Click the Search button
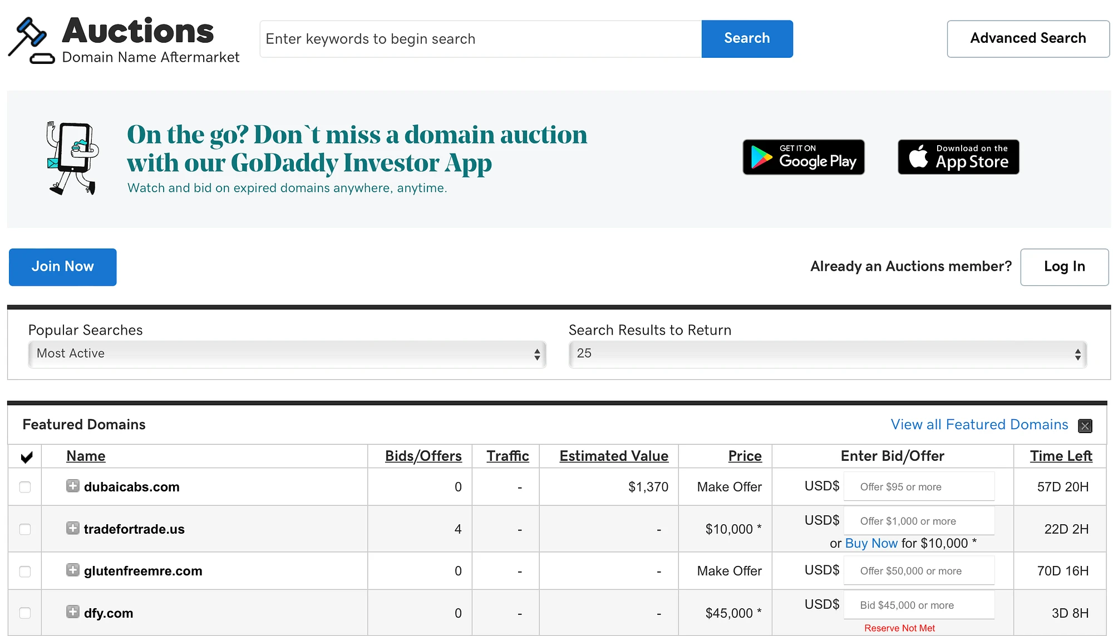The image size is (1113, 636). coord(747,39)
